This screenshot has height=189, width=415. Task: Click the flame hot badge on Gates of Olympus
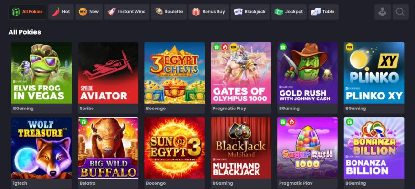[x=225, y=47]
